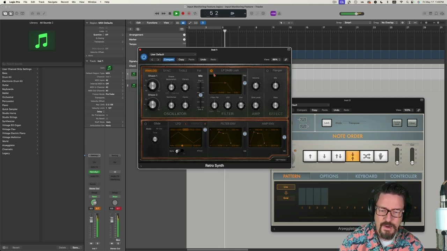The height and width of the screenshot is (251, 447).
Task: Click the red Record button
Action: click(x=183, y=14)
